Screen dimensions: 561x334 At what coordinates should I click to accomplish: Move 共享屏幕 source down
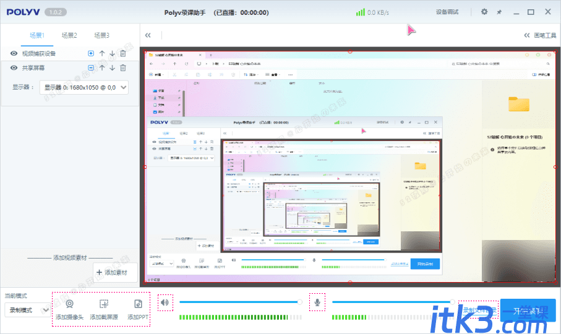tap(113, 67)
